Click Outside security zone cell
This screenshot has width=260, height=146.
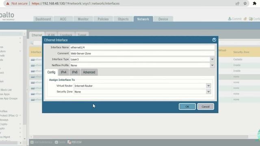coord(238,59)
